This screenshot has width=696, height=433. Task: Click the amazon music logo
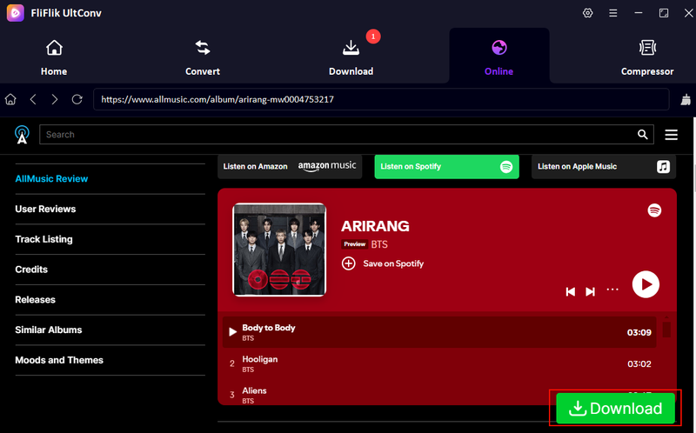tap(327, 166)
